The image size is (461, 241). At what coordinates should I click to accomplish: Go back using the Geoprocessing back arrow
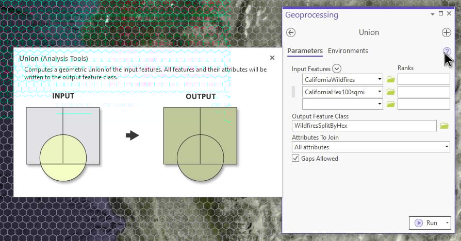(291, 32)
